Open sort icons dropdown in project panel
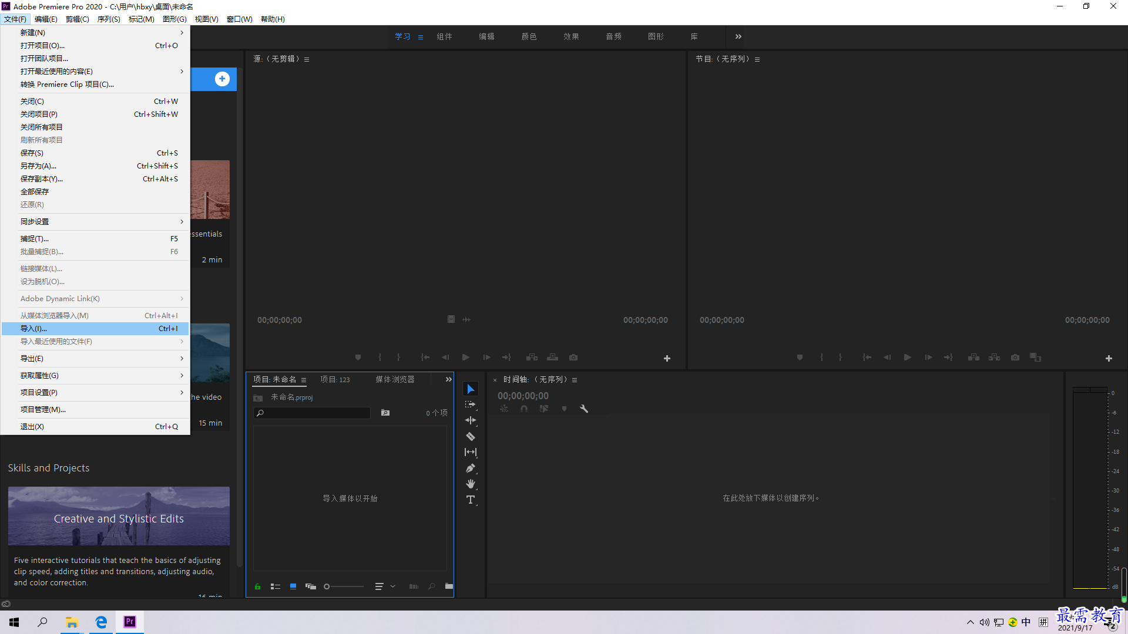 385,586
